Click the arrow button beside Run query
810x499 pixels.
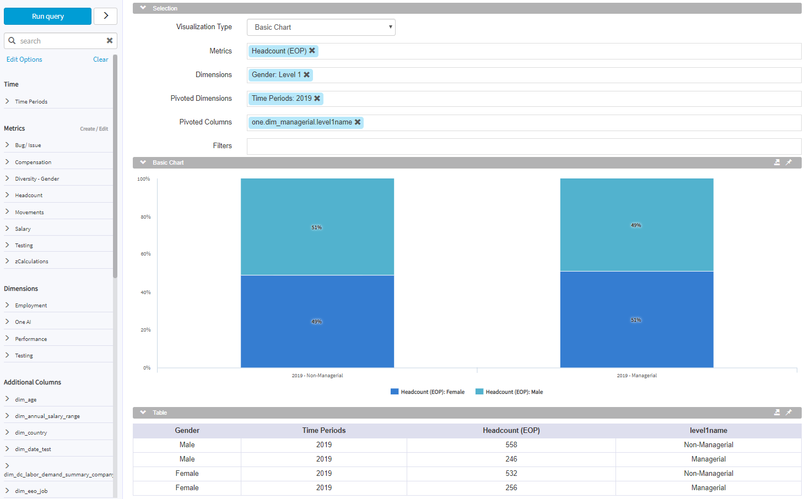click(x=105, y=16)
